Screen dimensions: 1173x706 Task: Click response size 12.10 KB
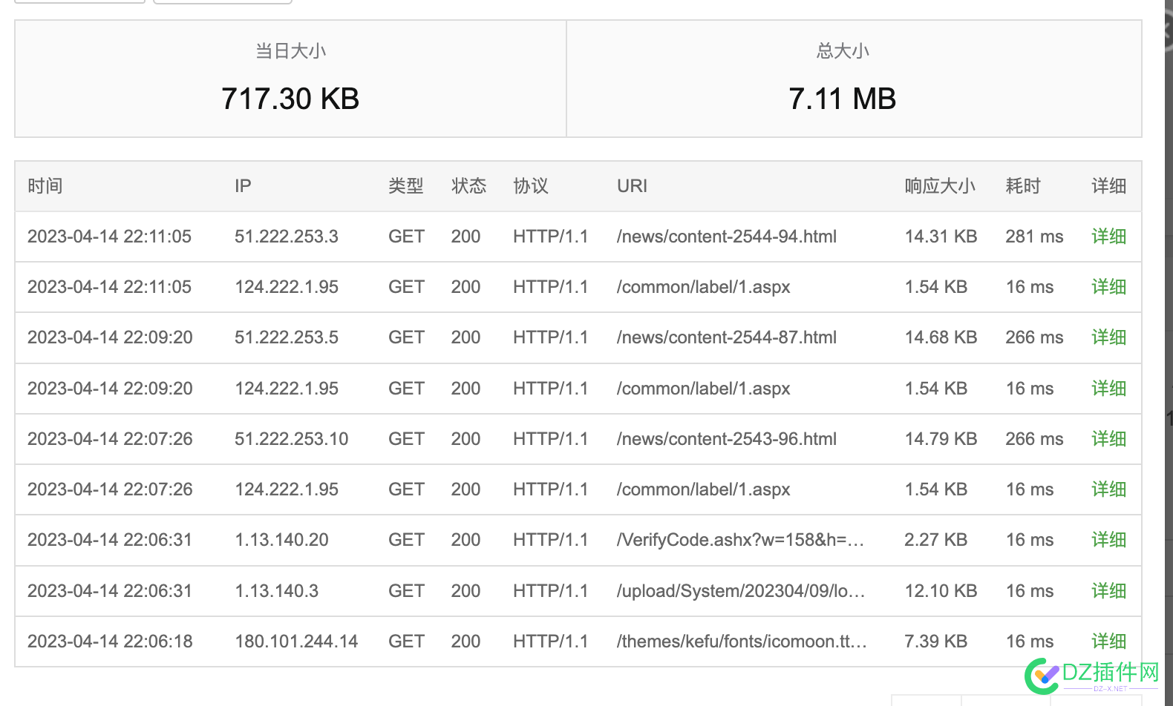pyautogui.click(x=941, y=591)
